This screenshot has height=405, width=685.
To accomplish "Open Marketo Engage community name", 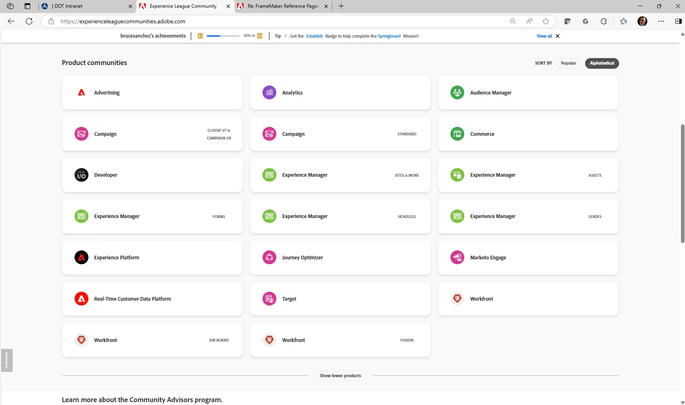I will [x=488, y=257].
